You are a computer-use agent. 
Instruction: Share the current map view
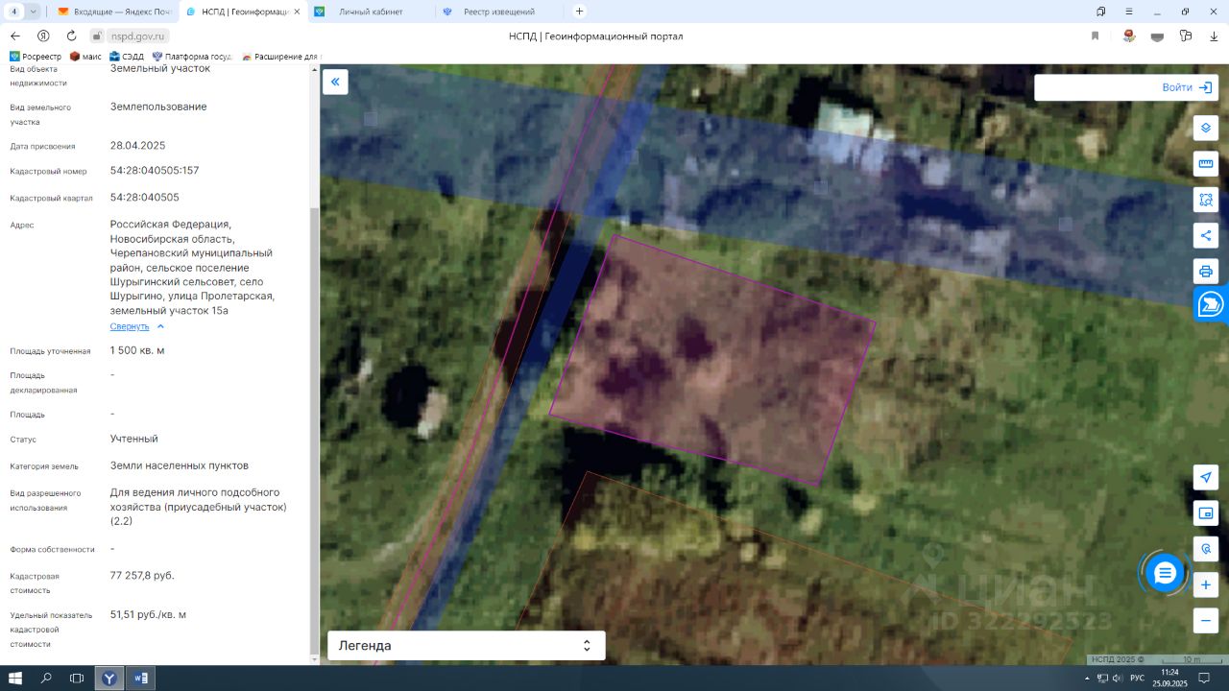[1206, 235]
